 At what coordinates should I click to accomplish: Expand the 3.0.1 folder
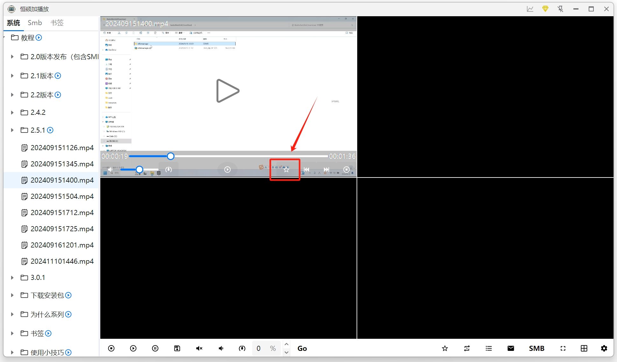click(x=12, y=278)
